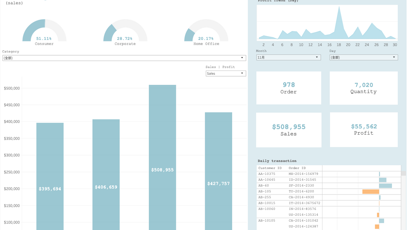Click order ID TU-2014-6200

click(x=301, y=191)
